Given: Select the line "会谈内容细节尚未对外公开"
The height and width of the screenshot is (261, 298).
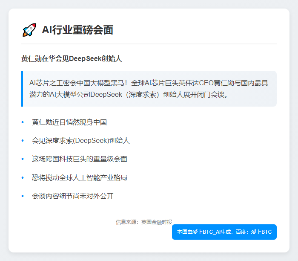Looking at the screenshot, I should click(73, 196).
